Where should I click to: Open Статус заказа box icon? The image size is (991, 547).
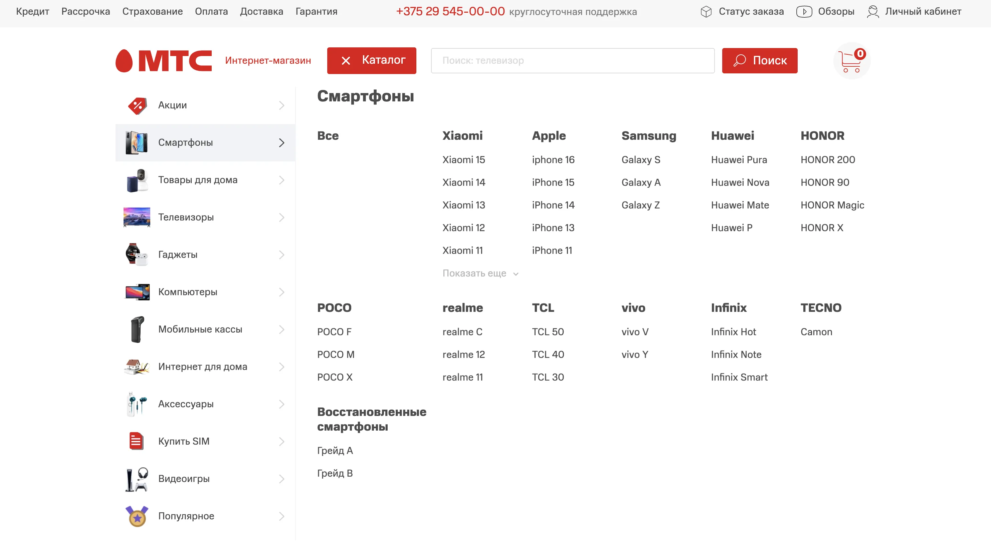pos(706,12)
